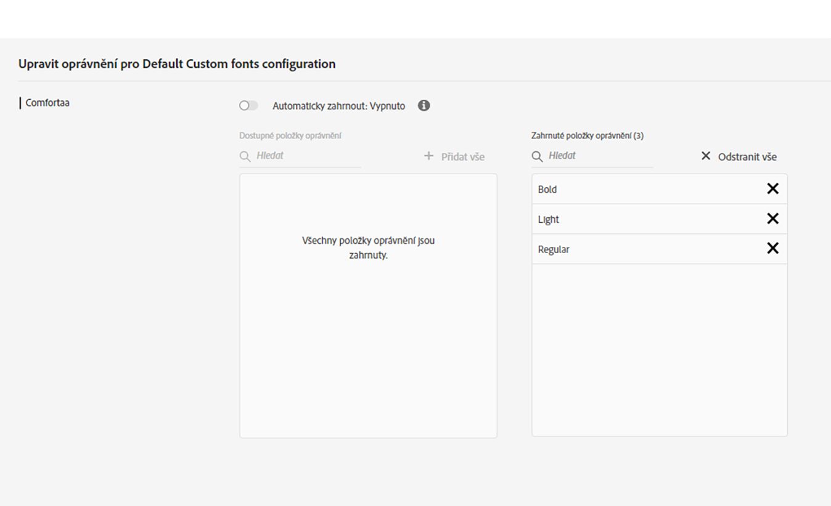Viewport: 831px width, 506px height.
Task: Select the Light row text
Action: [x=549, y=219]
